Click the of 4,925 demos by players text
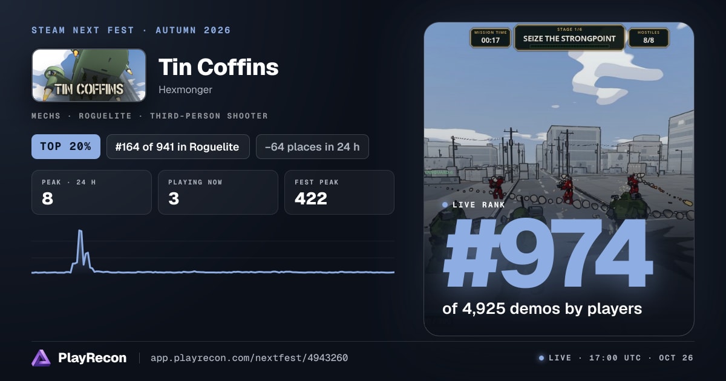 [x=542, y=309]
